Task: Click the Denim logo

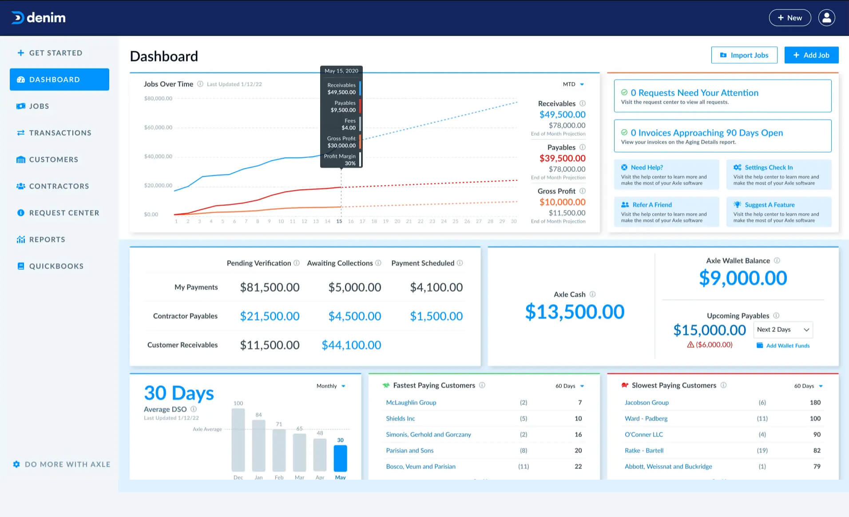Action: pyautogui.click(x=38, y=18)
